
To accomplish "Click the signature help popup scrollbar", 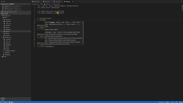I will (x=83, y=33).
